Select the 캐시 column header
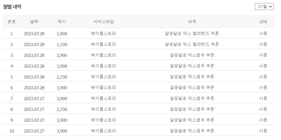This screenshot has height=140, width=281. tap(62, 22)
